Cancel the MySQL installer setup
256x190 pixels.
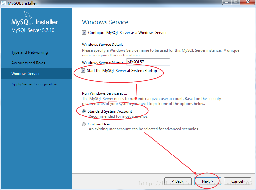238,181
